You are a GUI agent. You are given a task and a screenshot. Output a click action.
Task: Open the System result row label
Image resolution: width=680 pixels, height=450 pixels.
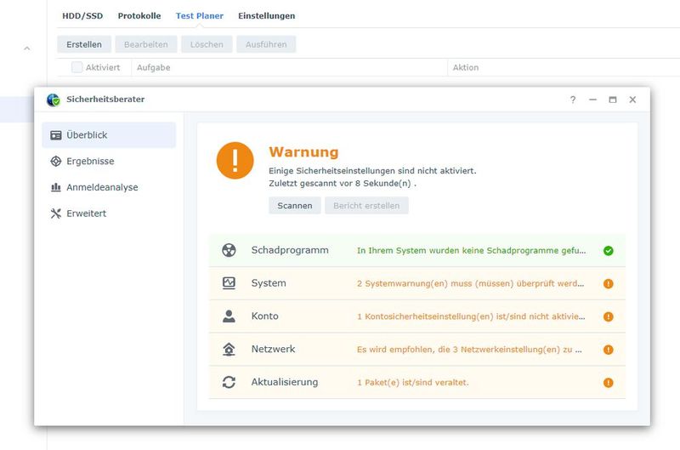coord(269,283)
